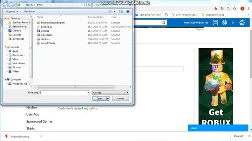The image size is (252, 141).
Task: Click the Robux currency icon
Action: [224, 23]
